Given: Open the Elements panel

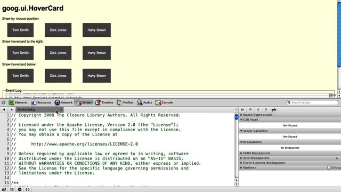Looking at the screenshot, I should point(18,102).
